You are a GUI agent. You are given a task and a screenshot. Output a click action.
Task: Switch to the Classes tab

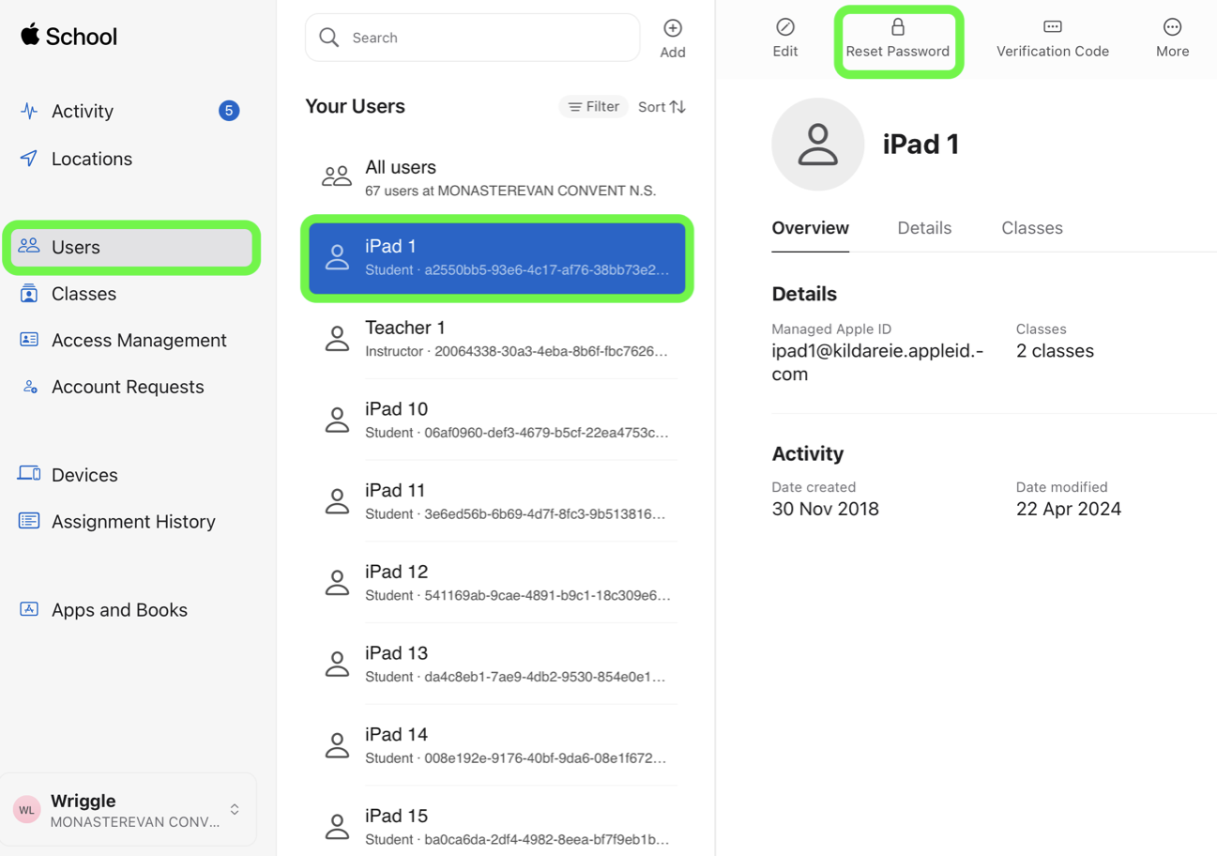(x=1032, y=228)
